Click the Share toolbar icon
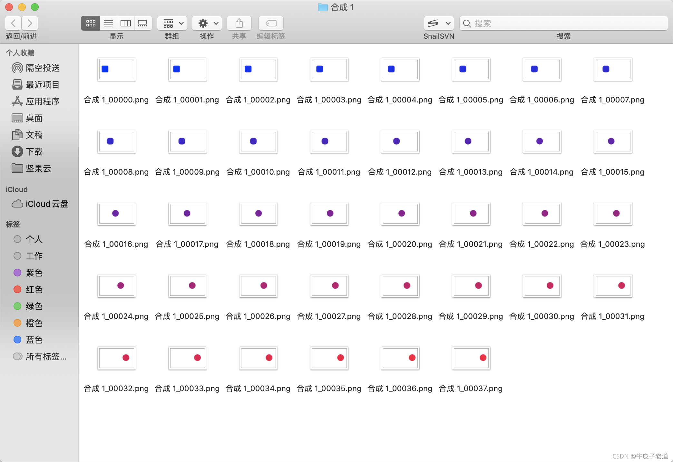 click(239, 23)
